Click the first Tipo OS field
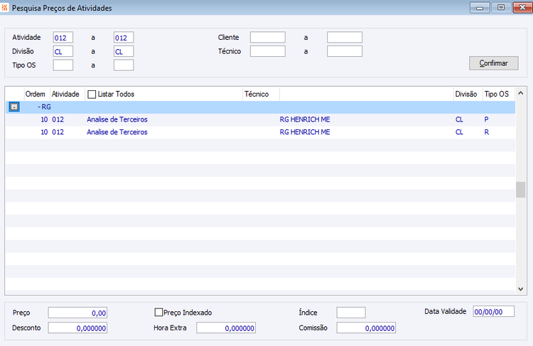 pos(63,65)
